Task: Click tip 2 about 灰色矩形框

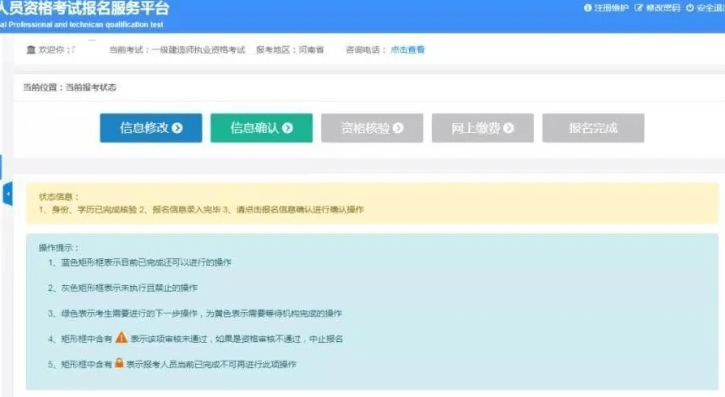Action: pyautogui.click(x=122, y=288)
